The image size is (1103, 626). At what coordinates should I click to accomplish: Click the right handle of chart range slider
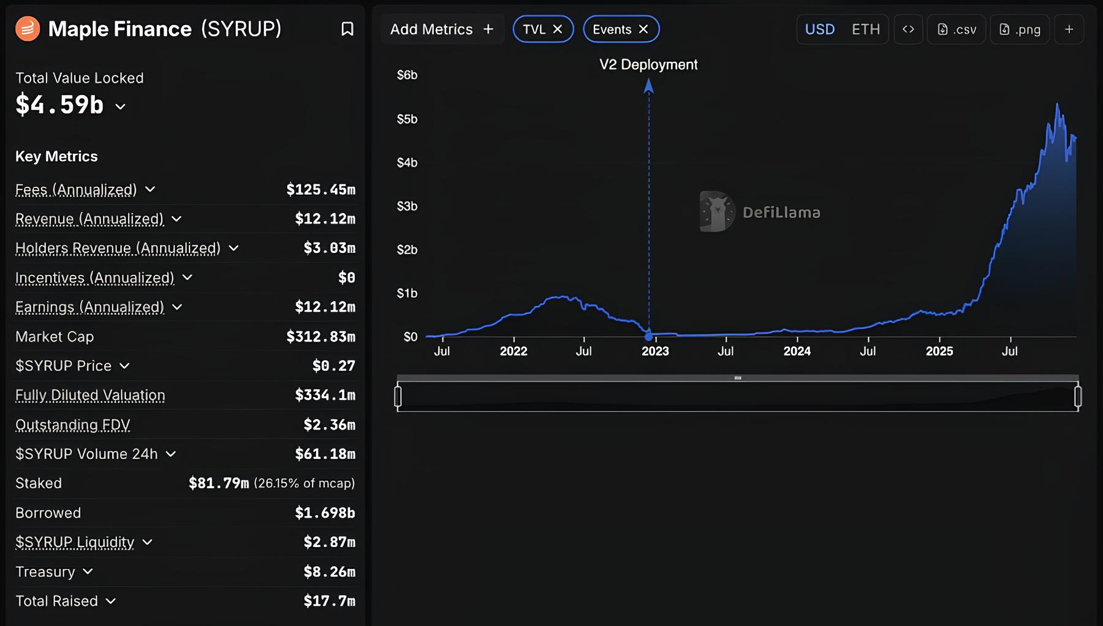[x=1078, y=396]
